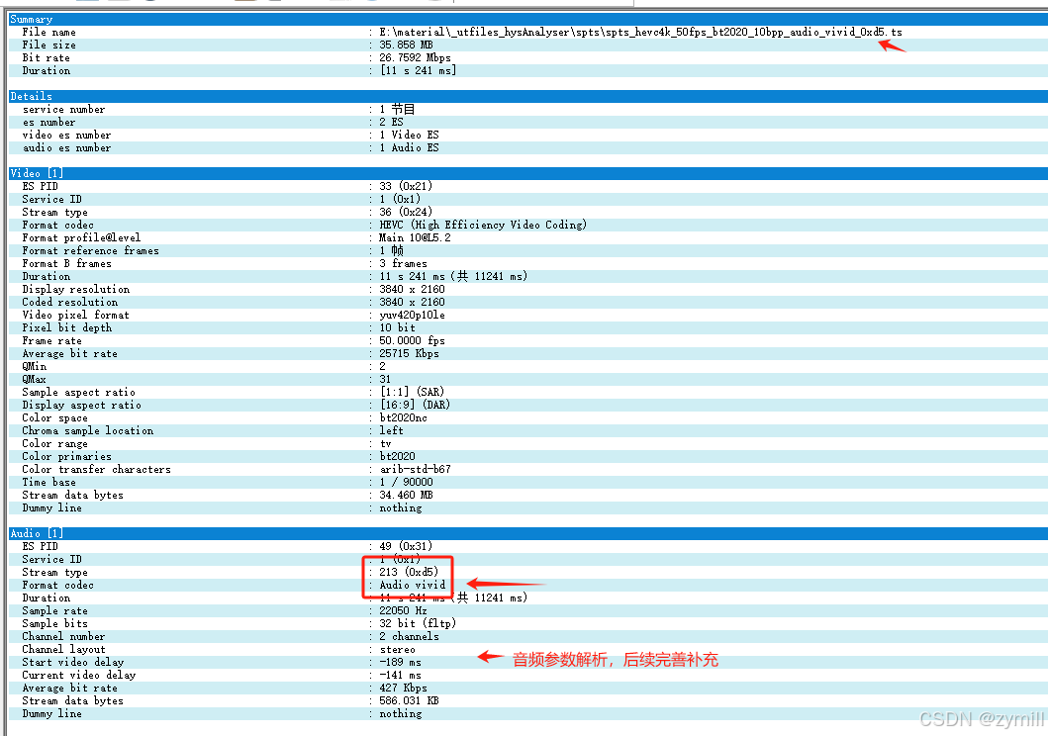
Task: Select the Details section header
Action: pyautogui.click(x=528, y=96)
